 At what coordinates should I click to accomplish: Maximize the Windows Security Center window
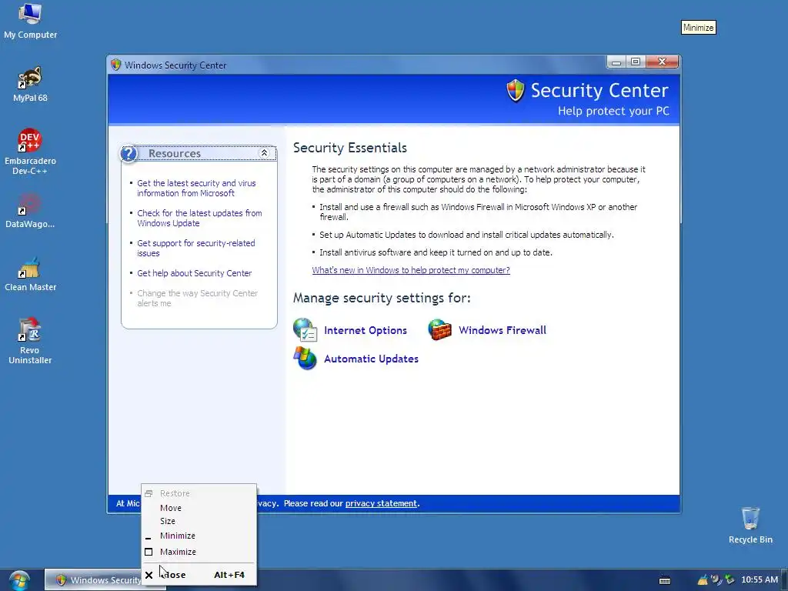636,62
